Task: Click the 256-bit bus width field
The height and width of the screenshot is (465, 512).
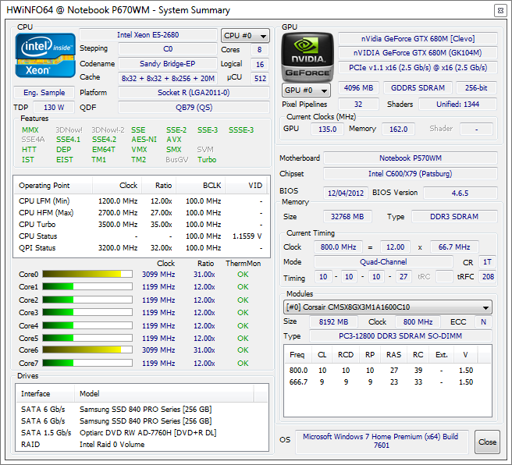Action: [476, 88]
